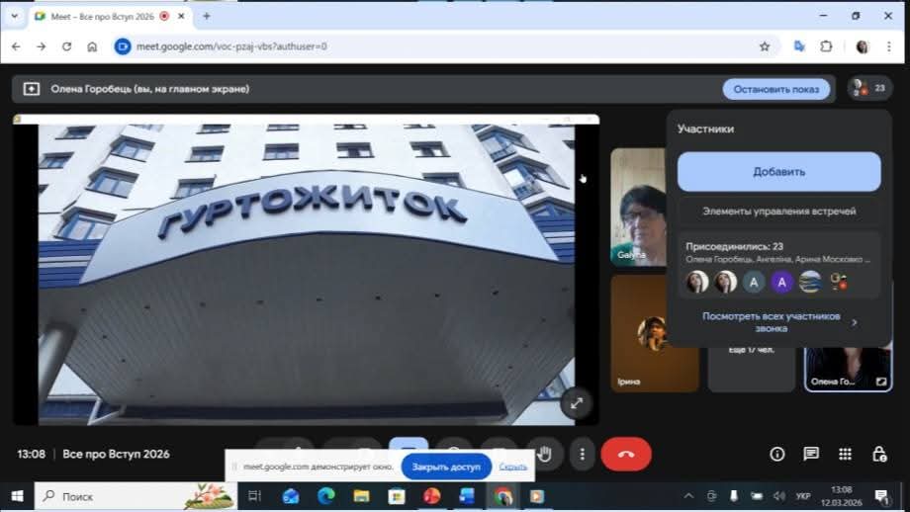Open the host controls lock icon
The image size is (910, 512).
tap(878, 454)
